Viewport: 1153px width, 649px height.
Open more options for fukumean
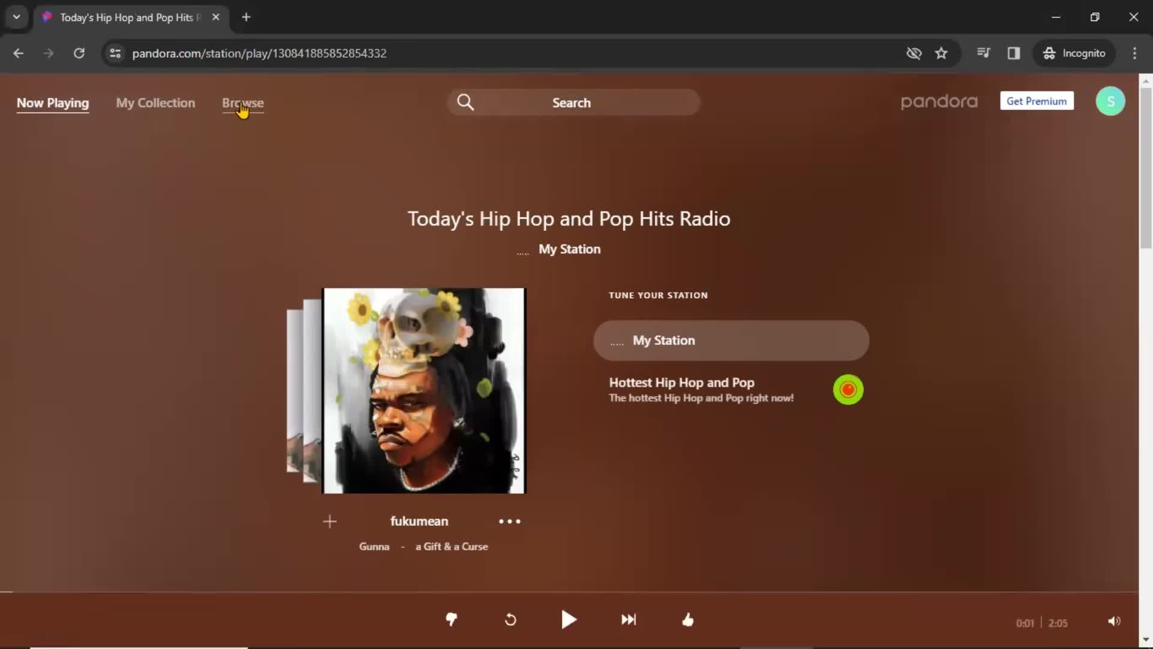pos(510,522)
